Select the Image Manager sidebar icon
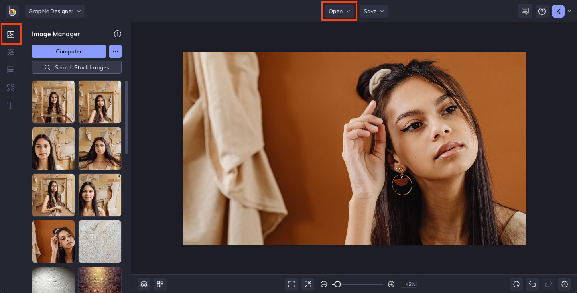Viewport: 577px width, 293px height. pyautogui.click(x=11, y=34)
